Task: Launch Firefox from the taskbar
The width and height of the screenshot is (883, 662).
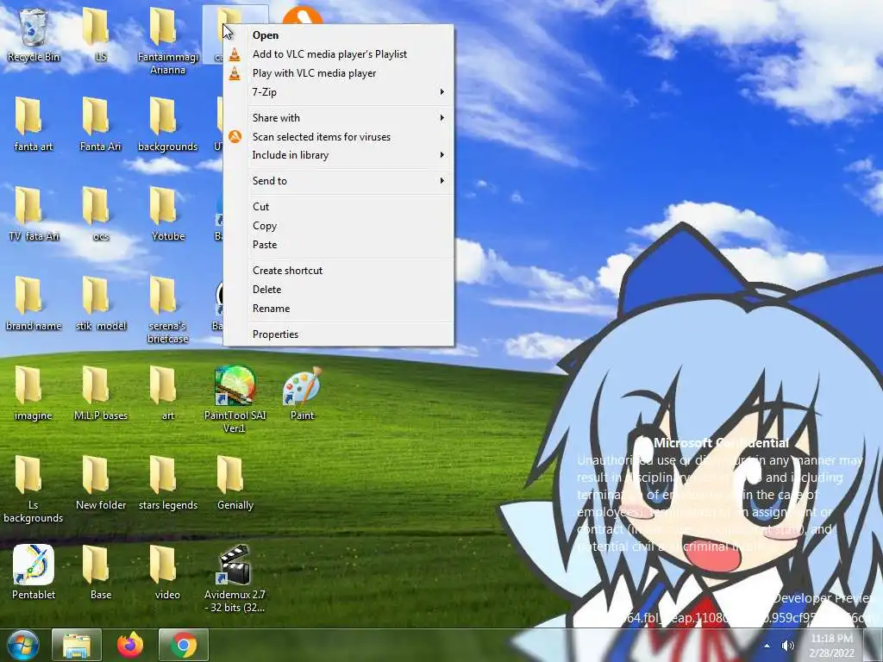Action: click(x=130, y=645)
